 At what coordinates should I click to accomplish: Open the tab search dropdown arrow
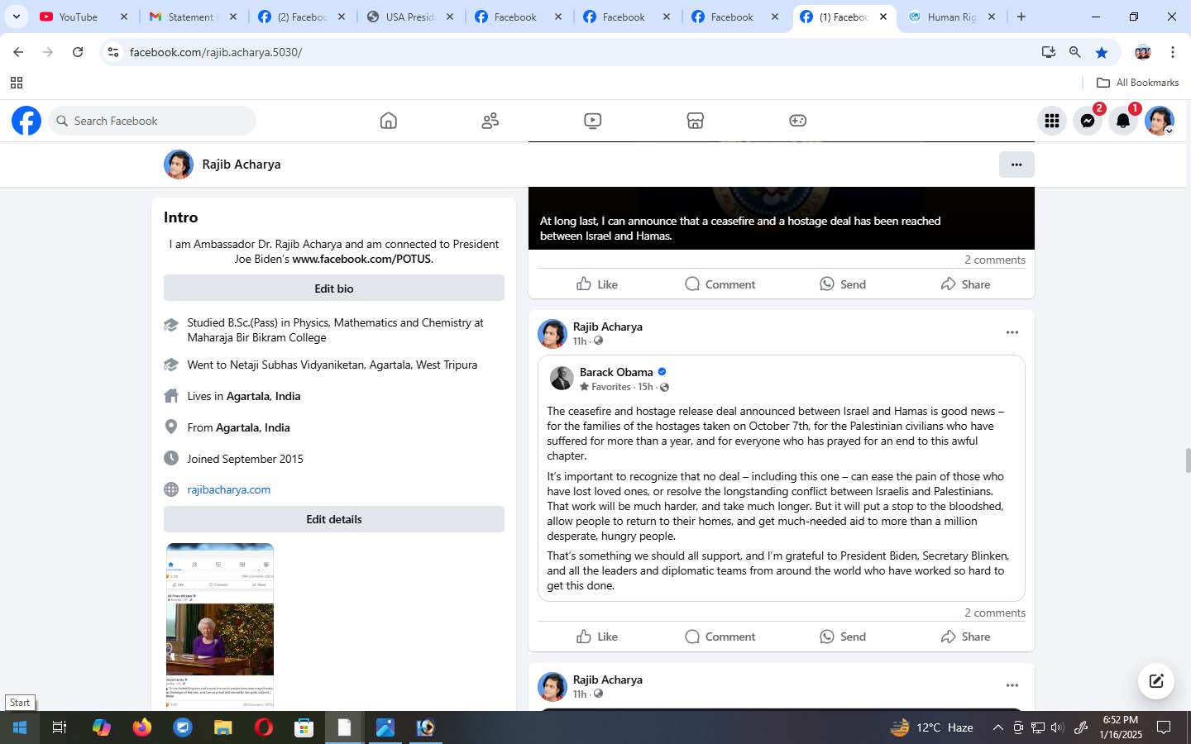point(16,17)
